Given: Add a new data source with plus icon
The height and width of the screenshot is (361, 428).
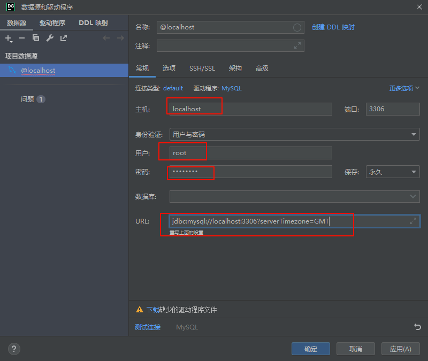Looking at the screenshot, I should tap(9, 38).
